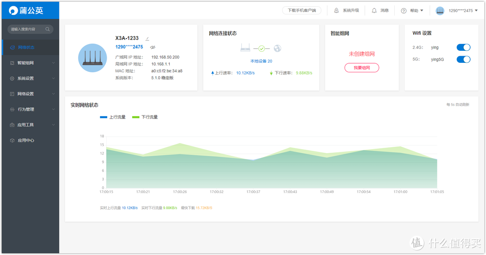Click the 应用中心 cube icon in sidebar
Viewport: 486px width, 255px height.
pyautogui.click(x=12, y=141)
